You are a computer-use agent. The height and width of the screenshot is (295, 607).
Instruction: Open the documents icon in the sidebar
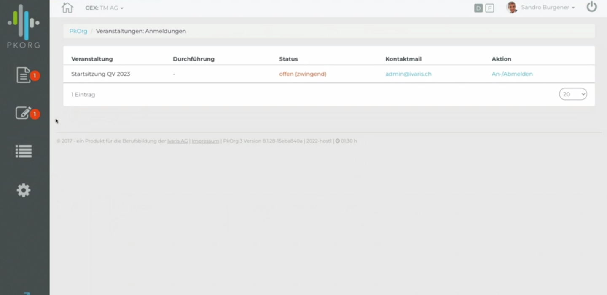(x=24, y=75)
